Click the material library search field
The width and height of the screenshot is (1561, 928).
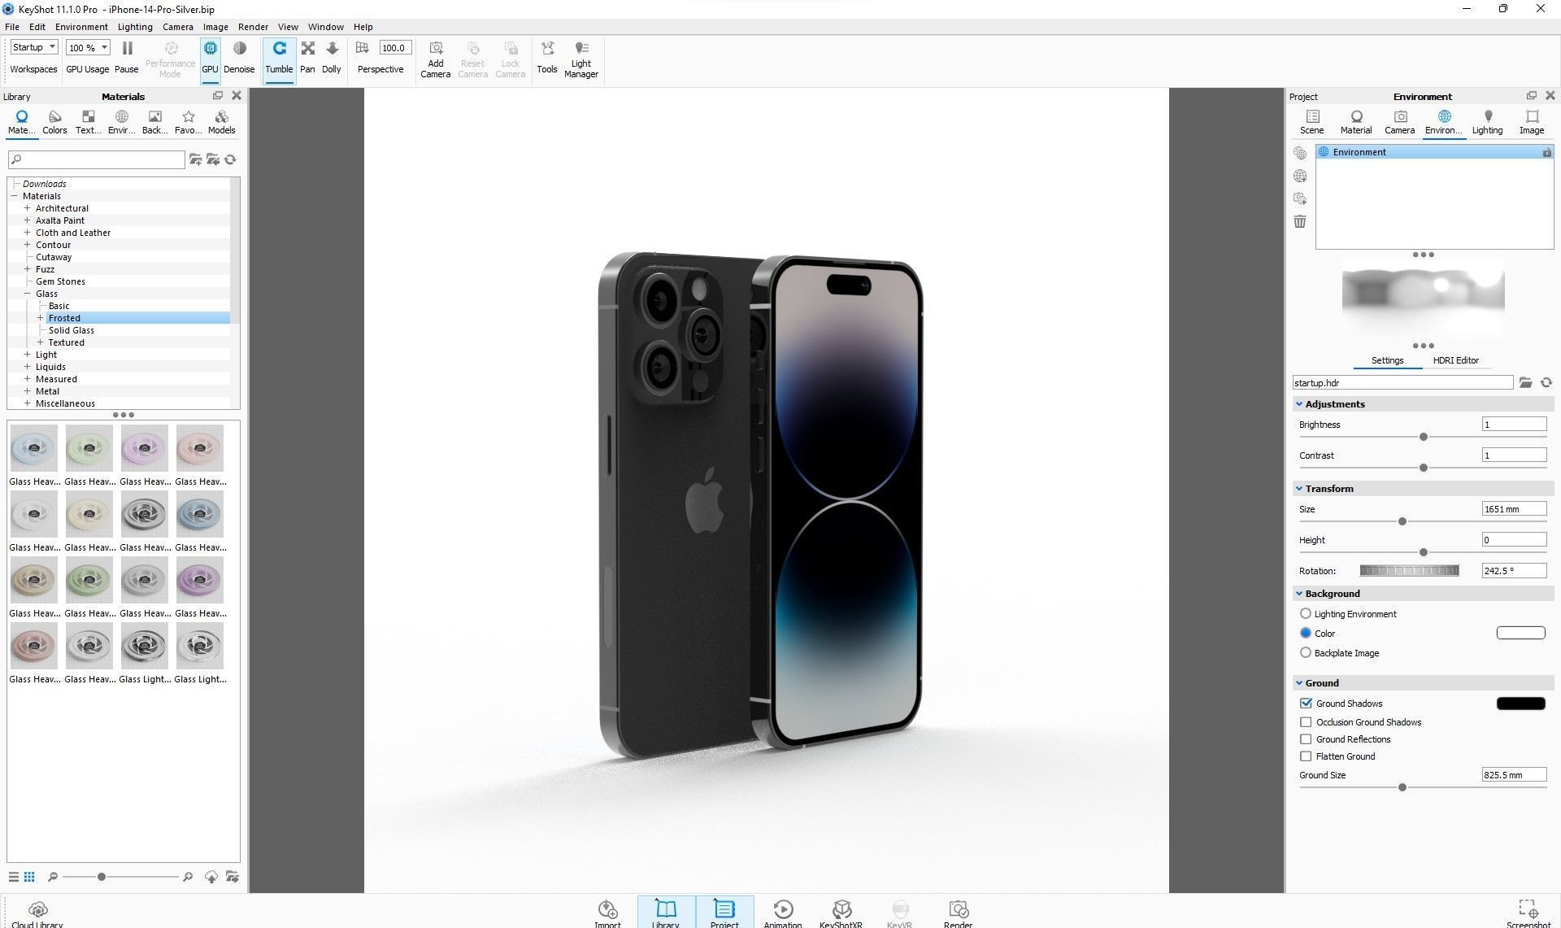97,159
